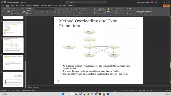The height and width of the screenshot is (96, 171).
Task: Click the Cut scissors command
Action: click(13, 8)
